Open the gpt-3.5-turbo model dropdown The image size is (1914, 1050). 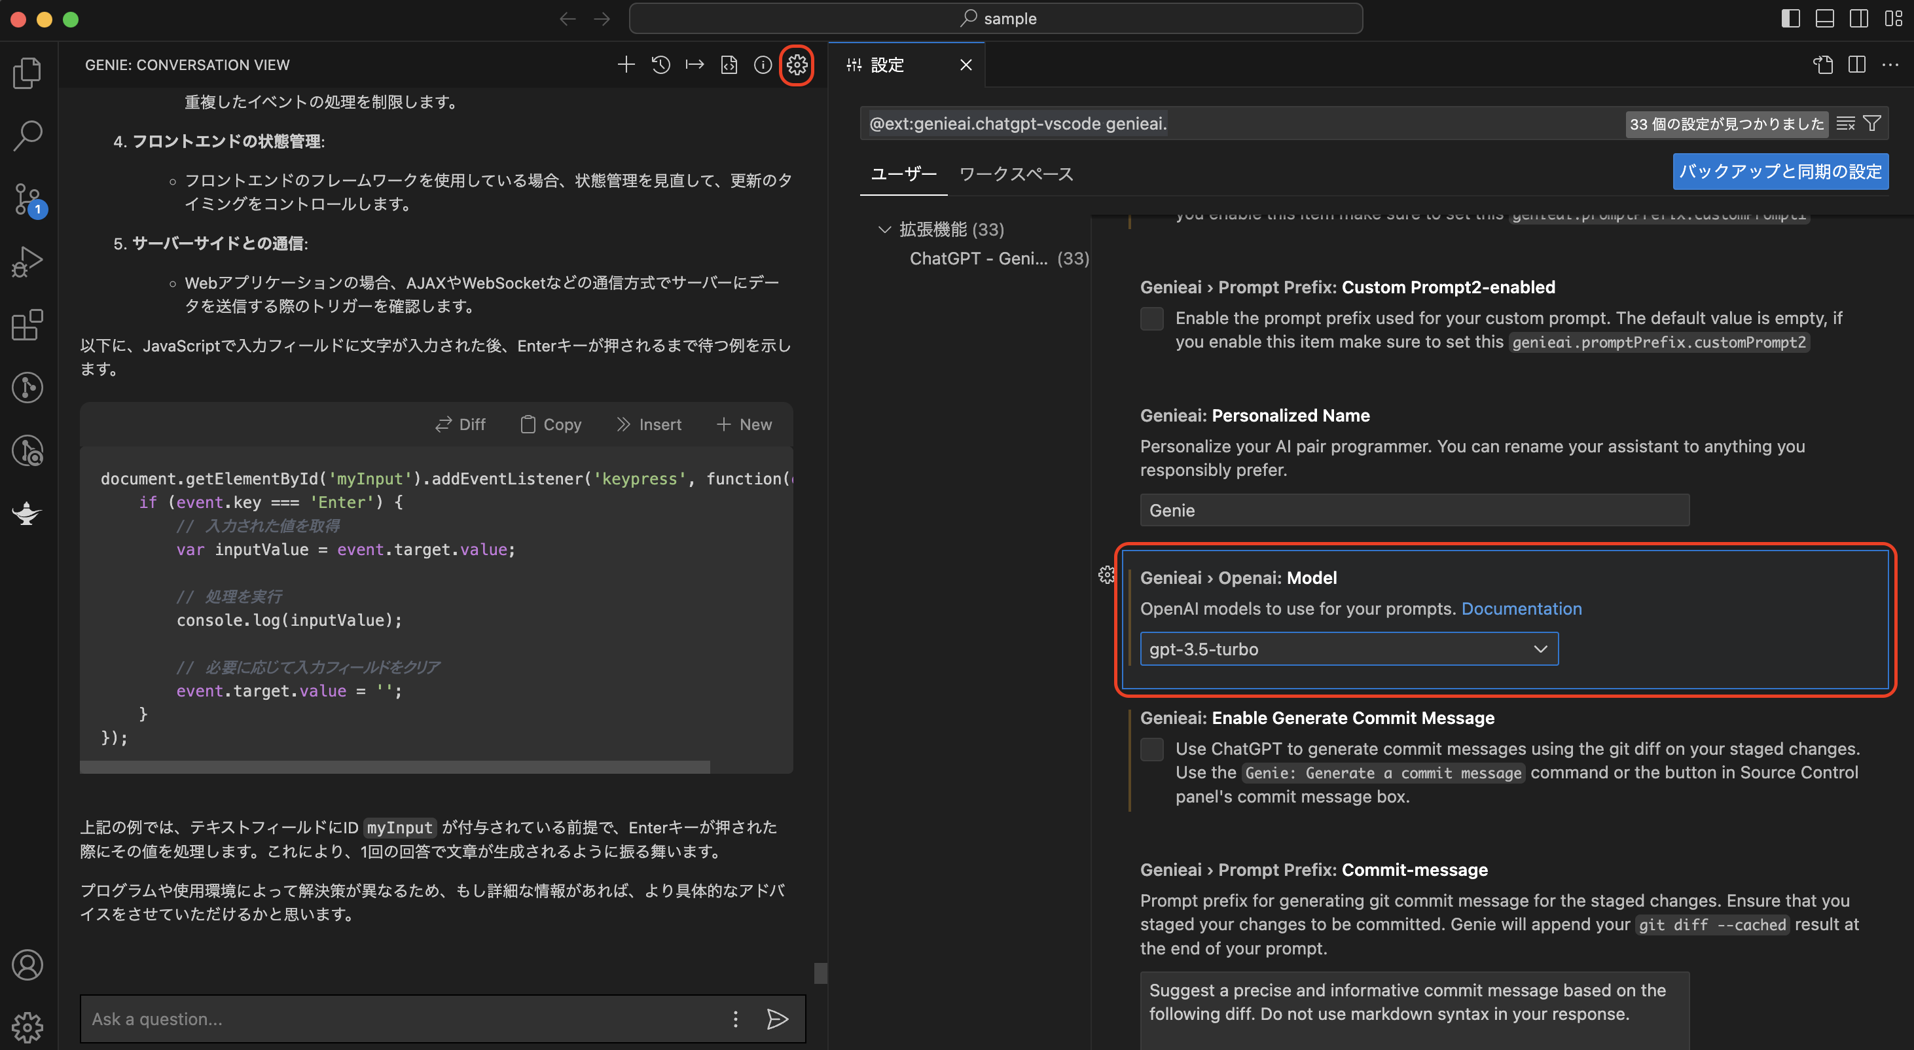1347,649
